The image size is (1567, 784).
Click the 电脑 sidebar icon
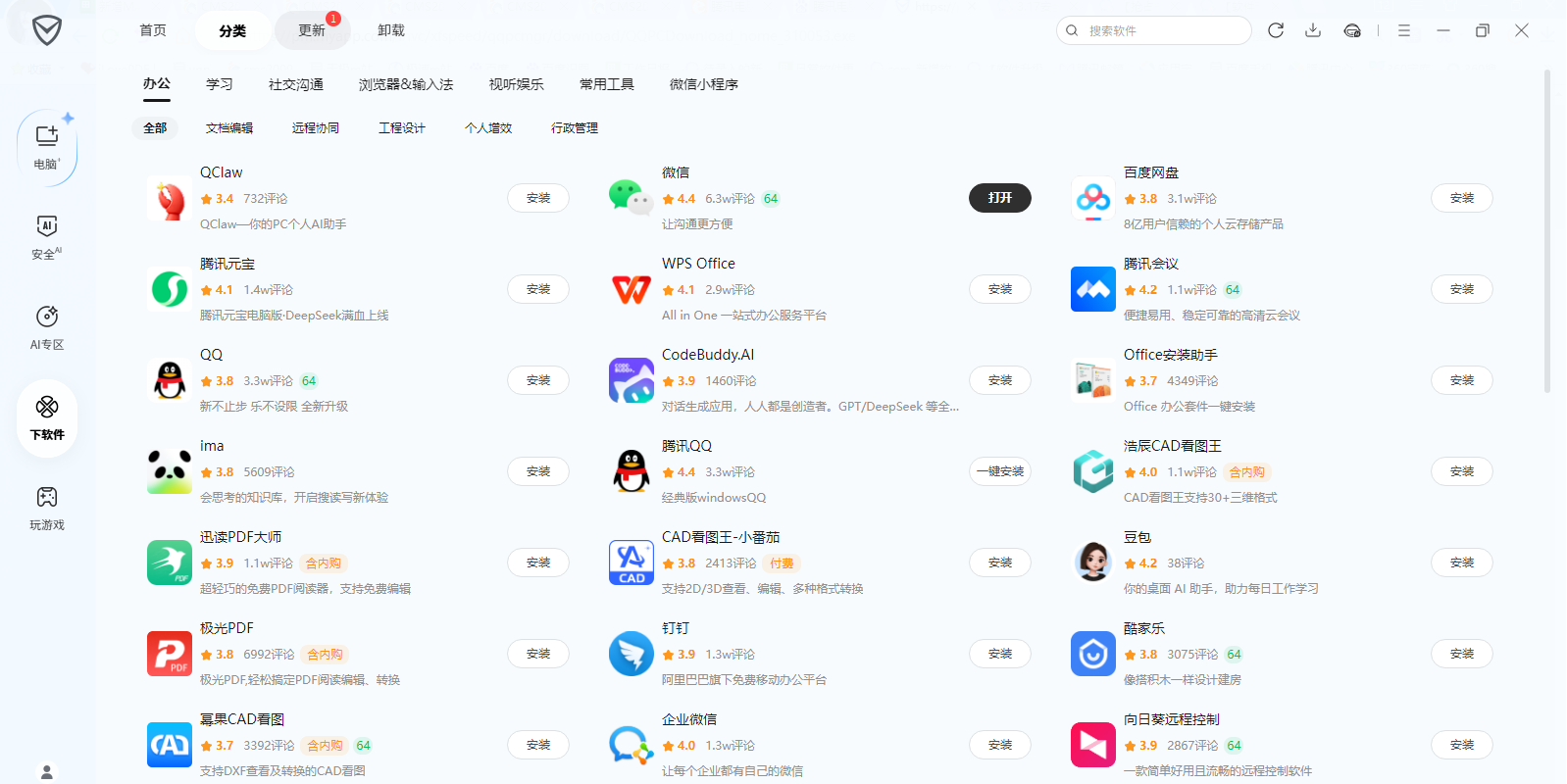[46, 146]
